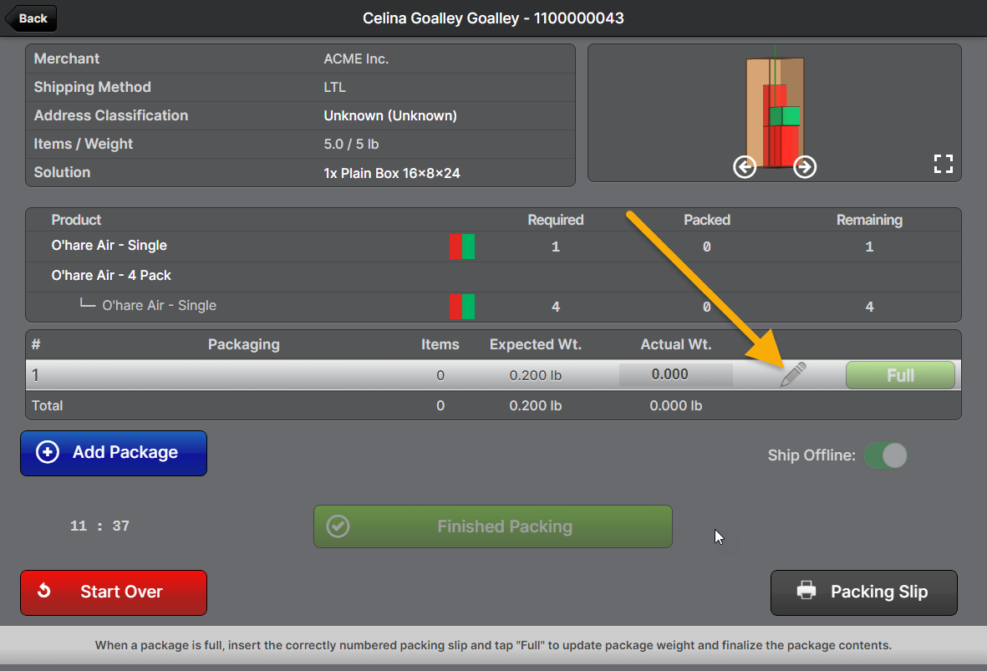Click the checkmark icon on Finished Packing
Screen dimensions: 987x671
[338, 526]
